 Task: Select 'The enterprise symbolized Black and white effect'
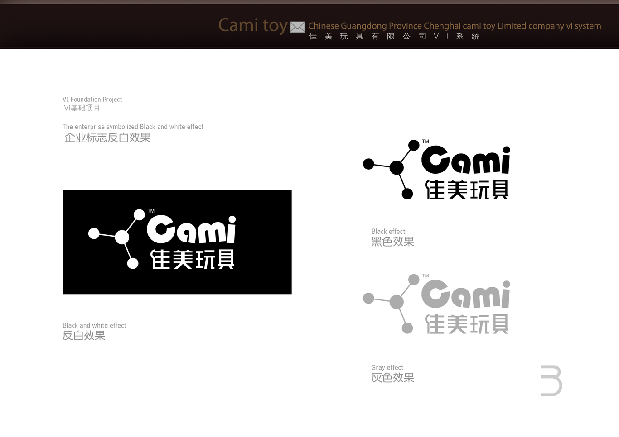pos(133,127)
